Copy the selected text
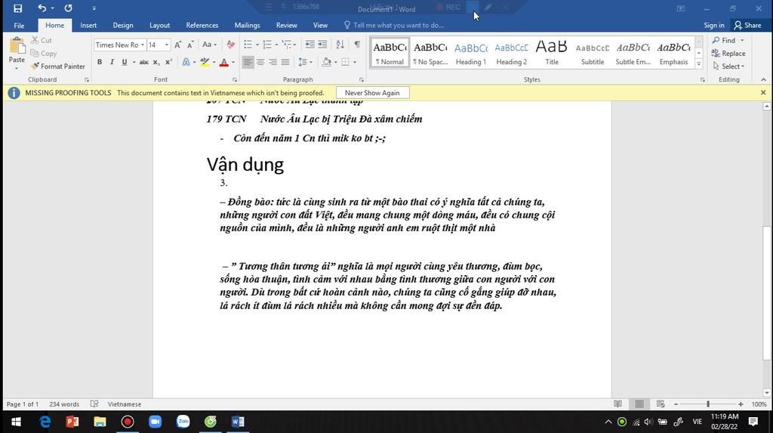Screen dimensions: 773x433 43,54
